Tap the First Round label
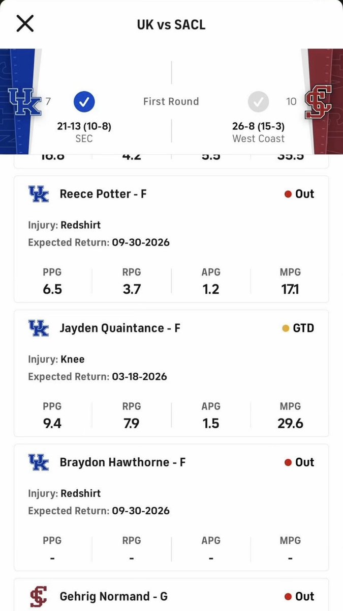The image size is (343, 611). click(171, 101)
